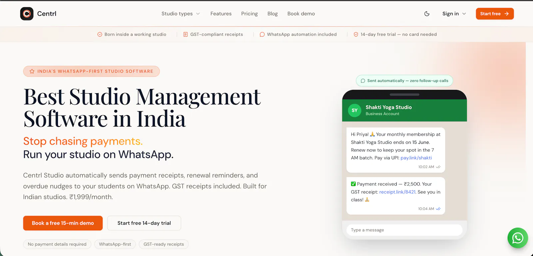Click the 14-day free trial — no card needed text

[x=399, y=34]
